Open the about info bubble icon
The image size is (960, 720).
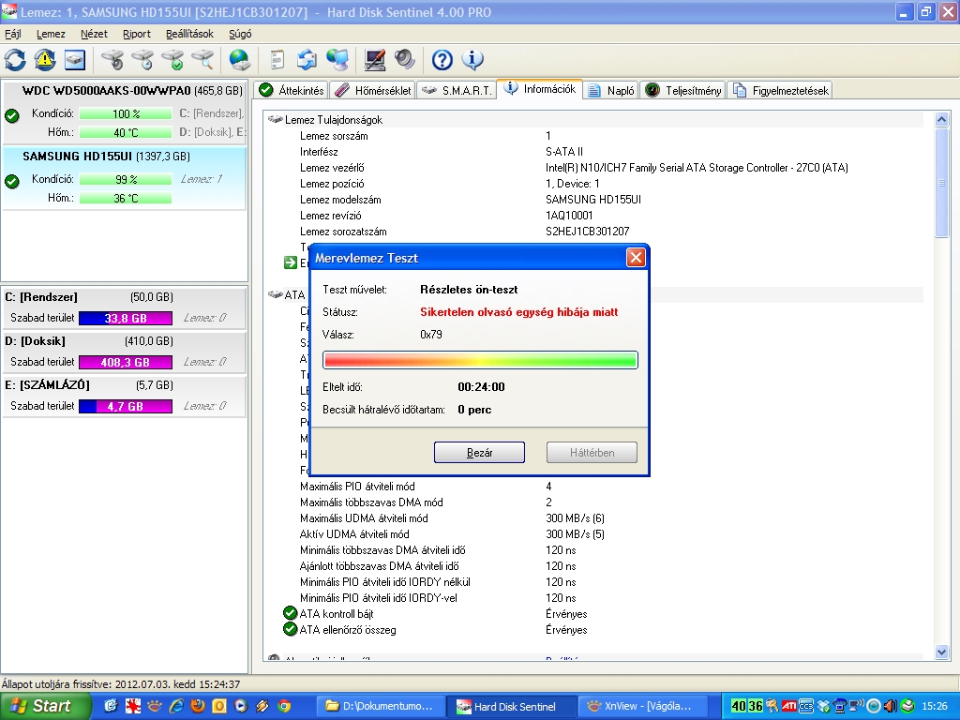tap(472, 59)
